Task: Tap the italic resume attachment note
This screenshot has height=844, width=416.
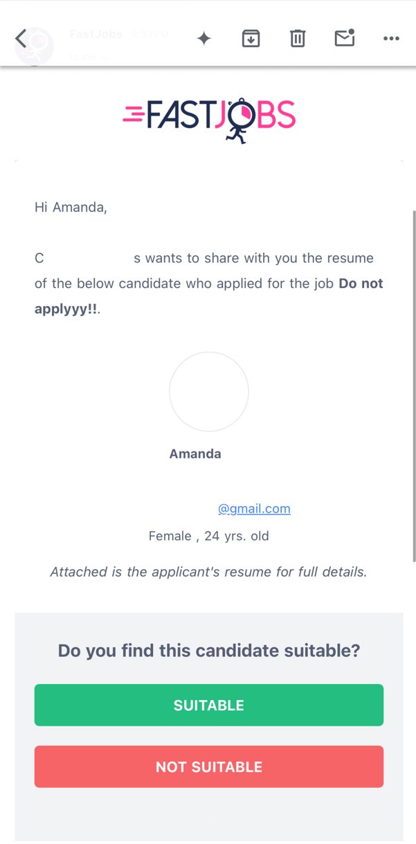Action: tap(209, 572)
